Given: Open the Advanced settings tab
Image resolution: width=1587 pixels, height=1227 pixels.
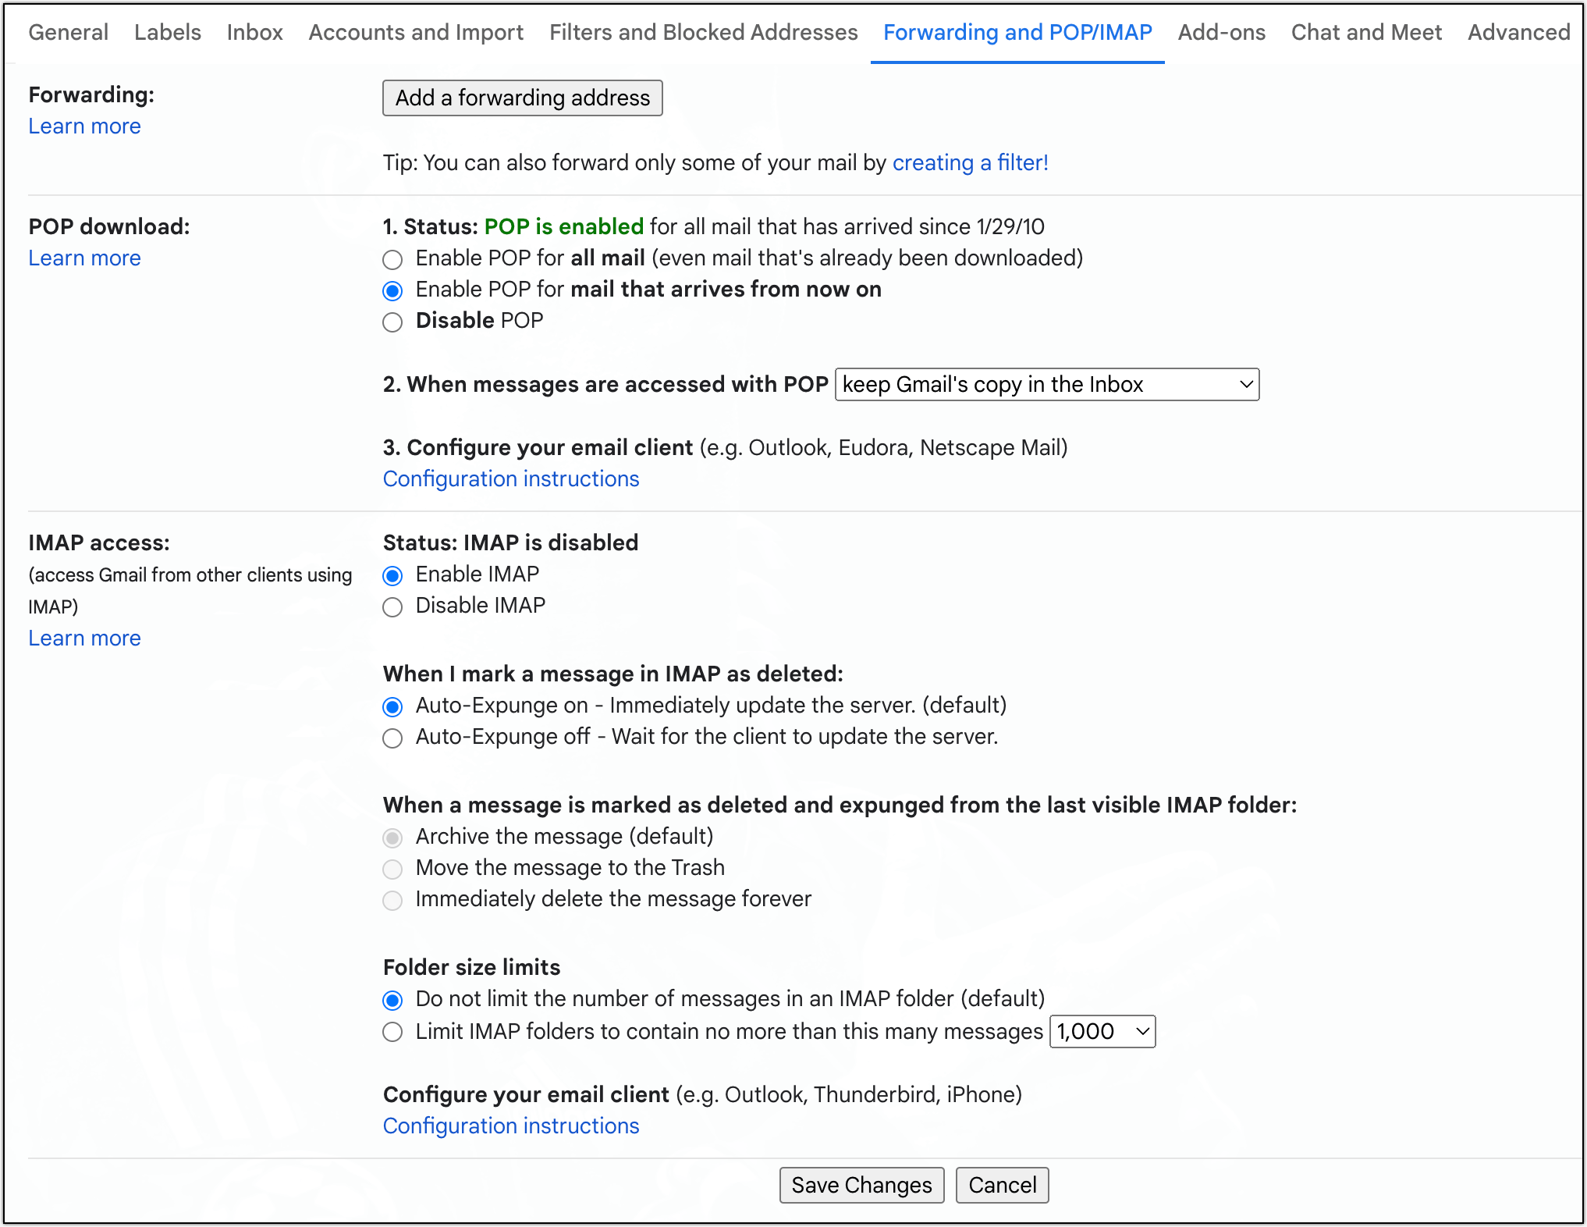Looking at the screenshot, I should (x=1518, y=32).
